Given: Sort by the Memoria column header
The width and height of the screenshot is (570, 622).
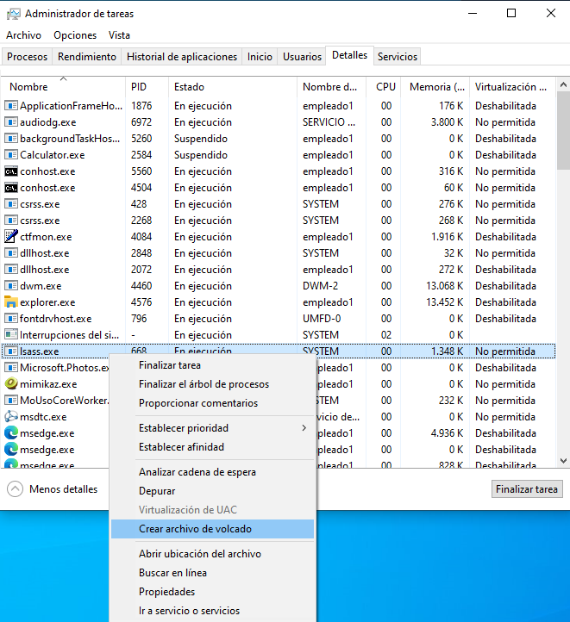Looking at the screenshot, I should pos(435,87).
